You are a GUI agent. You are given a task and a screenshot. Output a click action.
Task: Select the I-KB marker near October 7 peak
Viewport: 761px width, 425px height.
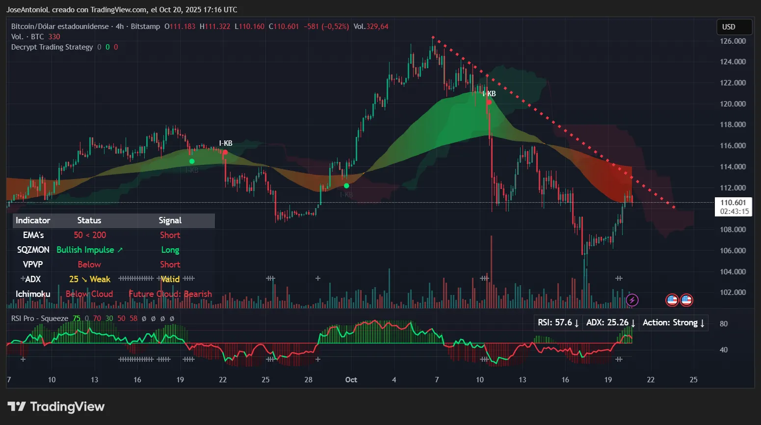coord(489,102)
